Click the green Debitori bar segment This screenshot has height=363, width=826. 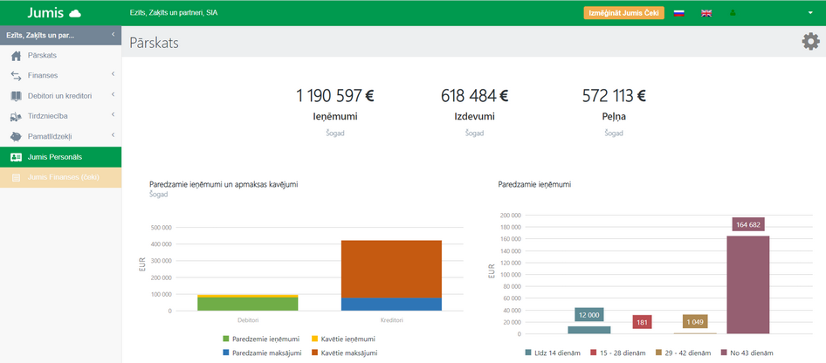pos(248,304)
